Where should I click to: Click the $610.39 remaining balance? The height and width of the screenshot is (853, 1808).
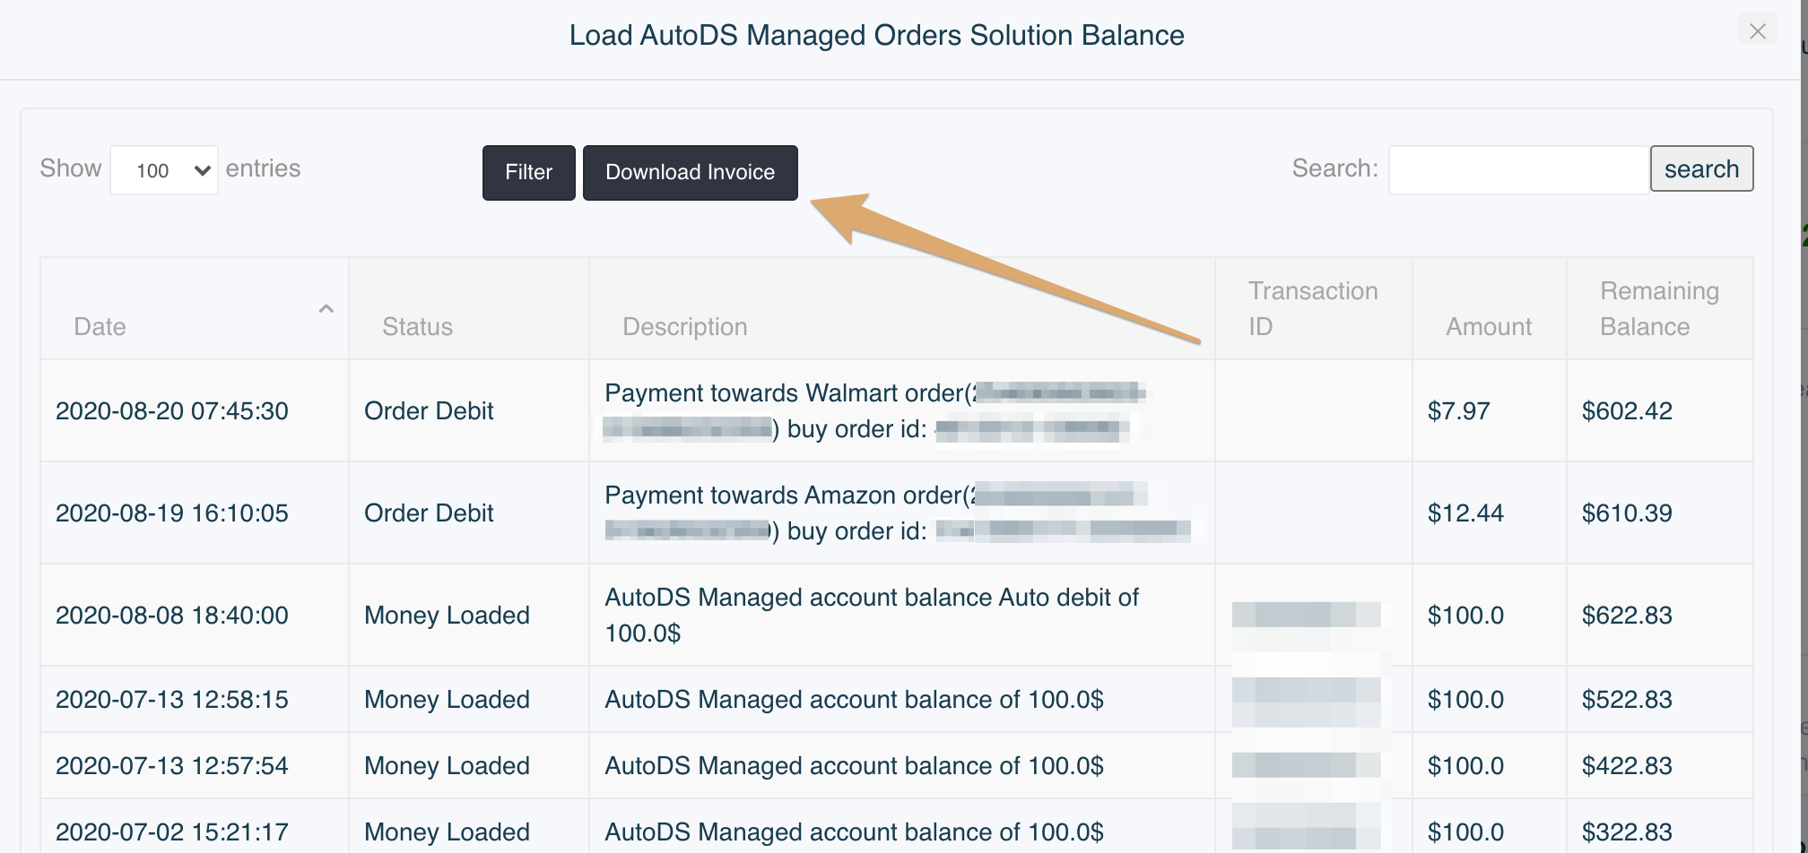(x=1627, y=513)
